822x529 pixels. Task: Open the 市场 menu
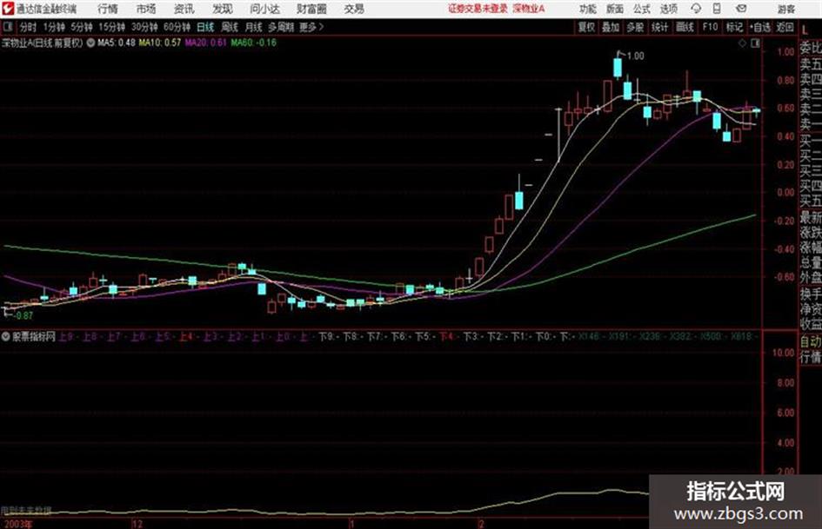(146, 9)
